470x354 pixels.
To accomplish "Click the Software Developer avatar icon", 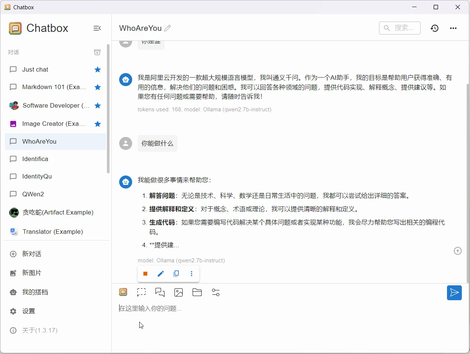I will (14, 105).
